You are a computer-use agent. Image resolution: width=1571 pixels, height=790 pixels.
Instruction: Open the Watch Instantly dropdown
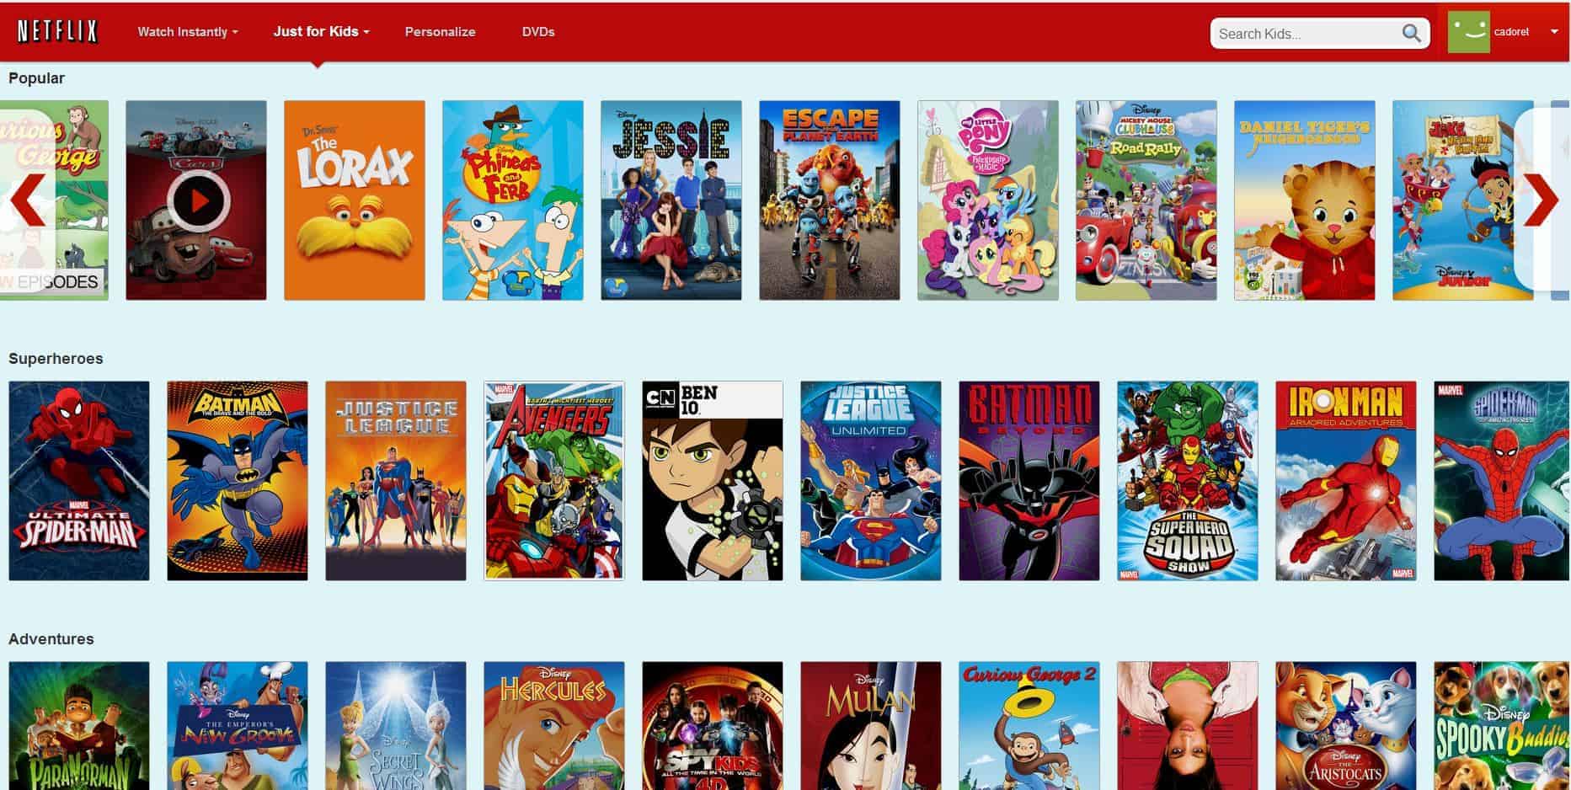187,32
